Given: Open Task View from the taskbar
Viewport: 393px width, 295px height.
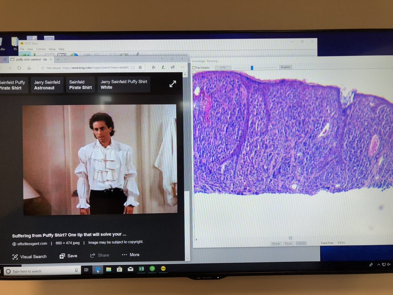Looking at the screenshot, I should pyautogui.click(x=86, y=270).
